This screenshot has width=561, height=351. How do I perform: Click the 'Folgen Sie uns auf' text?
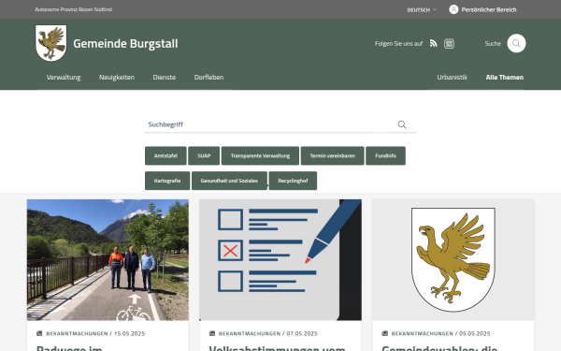[x=398, y=43]
